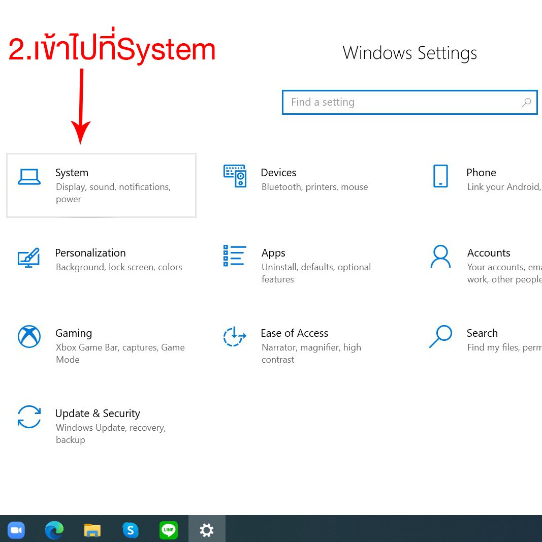
Task: Select the Personalization paintbrush icon
Action: pos(29,257)
